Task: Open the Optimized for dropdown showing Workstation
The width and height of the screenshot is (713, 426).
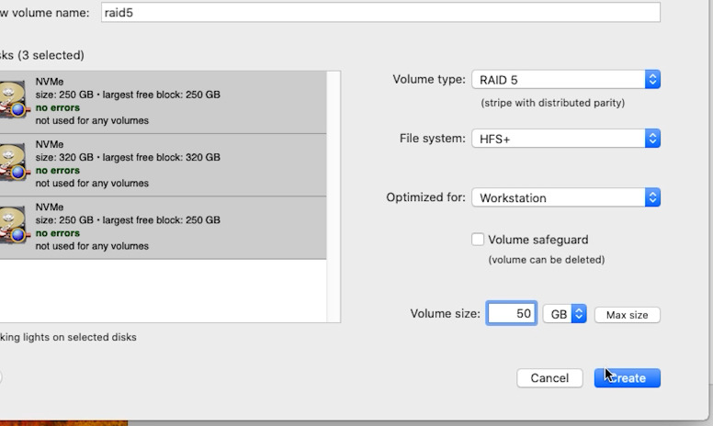Action: tap(566, 197)
